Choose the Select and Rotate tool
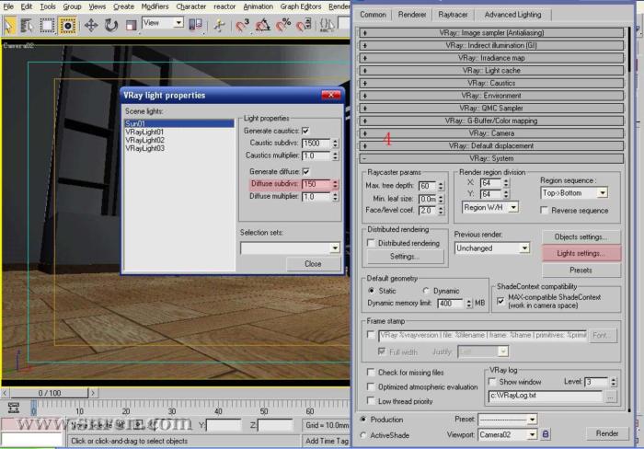 click(110, 24)
